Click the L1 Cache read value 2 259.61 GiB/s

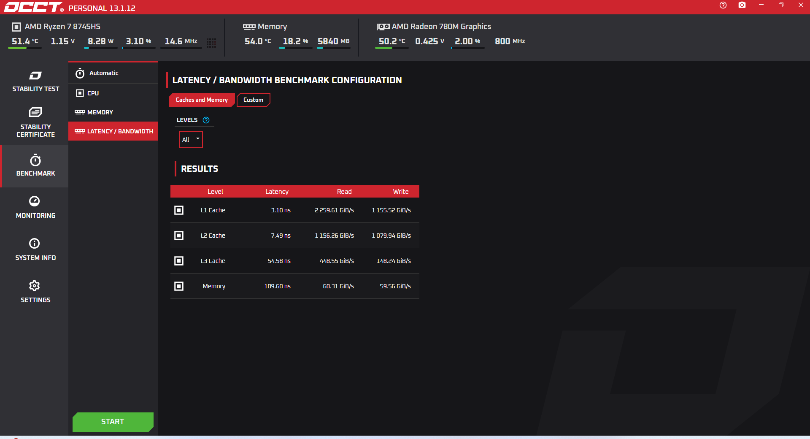(334, 210)
